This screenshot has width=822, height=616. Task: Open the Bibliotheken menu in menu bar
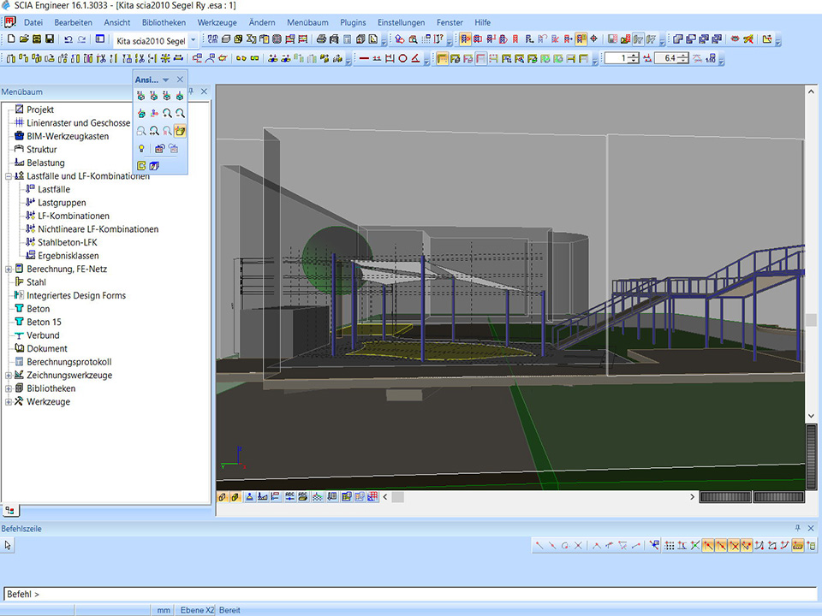tap(164, 22)
